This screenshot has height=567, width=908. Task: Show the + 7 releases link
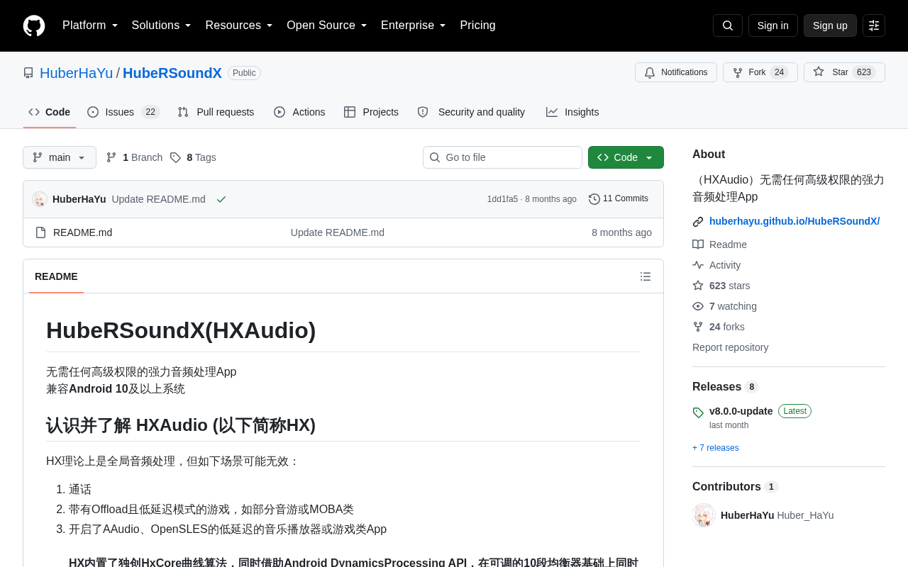tap(716, 448)
